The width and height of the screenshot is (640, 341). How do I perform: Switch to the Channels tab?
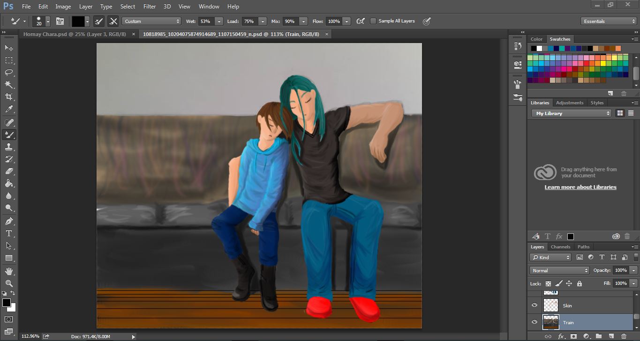click(x=560, y=247)
